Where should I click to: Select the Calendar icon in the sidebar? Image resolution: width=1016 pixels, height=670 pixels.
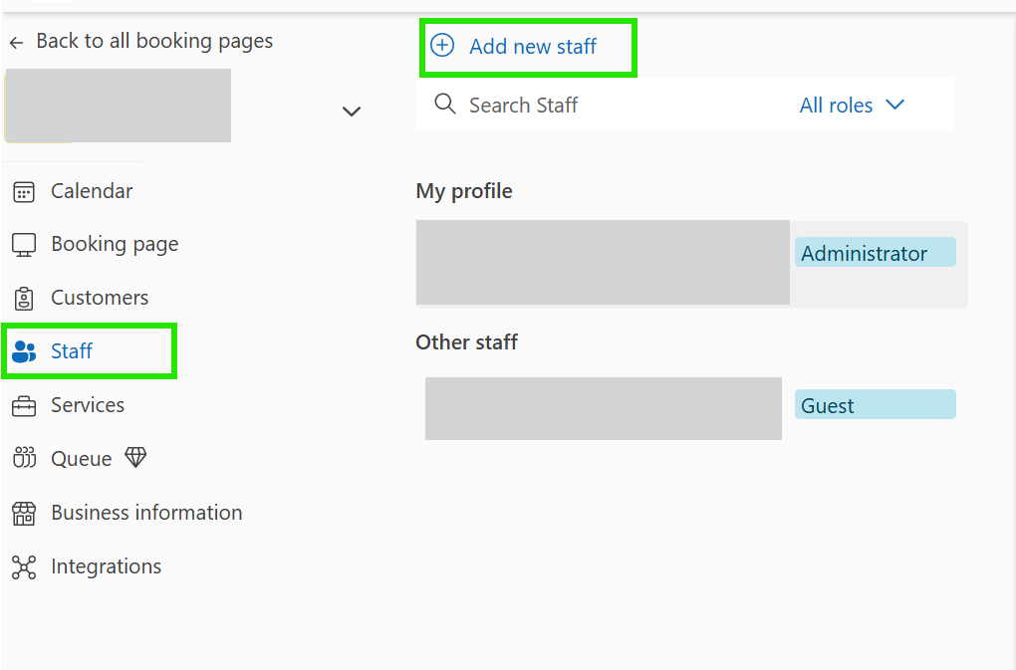pyautogui.click(x=22, y=190)
